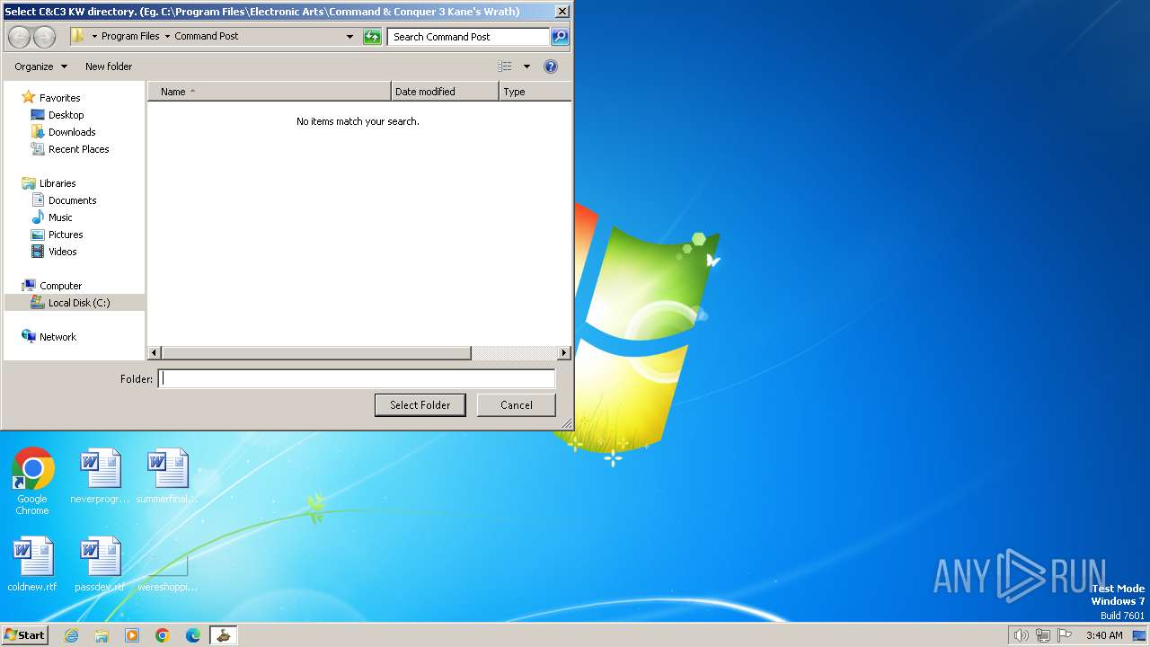Open the network tray icon
Image resolution: width=1150 pixels, height=647 pixels.
[x=1043, y=635]
